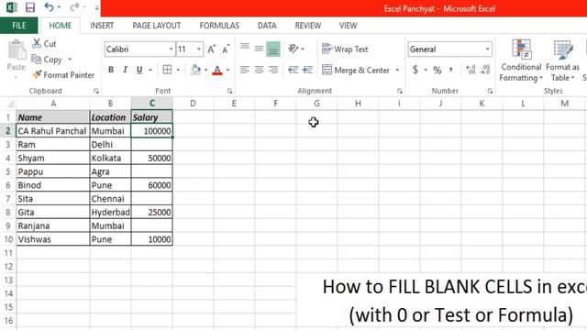Switch to the PAGE LAYOUT tab
The width and height of the screenshot is (587, 330).
(x=157, y=26)
